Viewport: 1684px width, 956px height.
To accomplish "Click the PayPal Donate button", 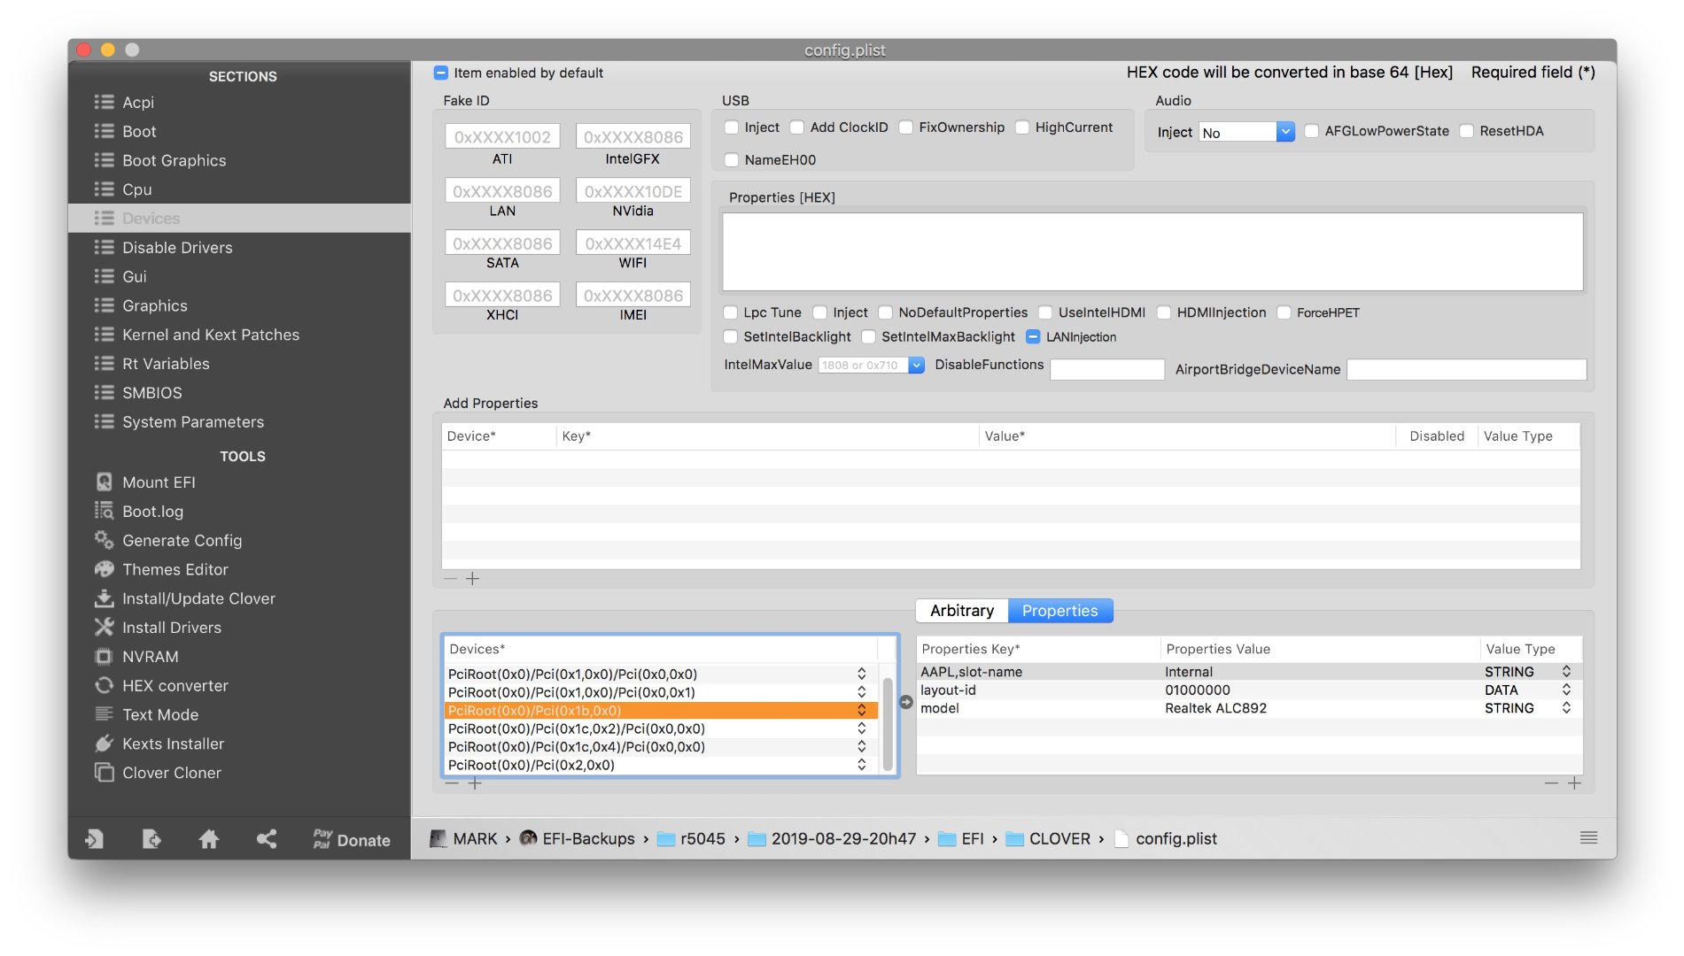I will click(x=352, y=839).
